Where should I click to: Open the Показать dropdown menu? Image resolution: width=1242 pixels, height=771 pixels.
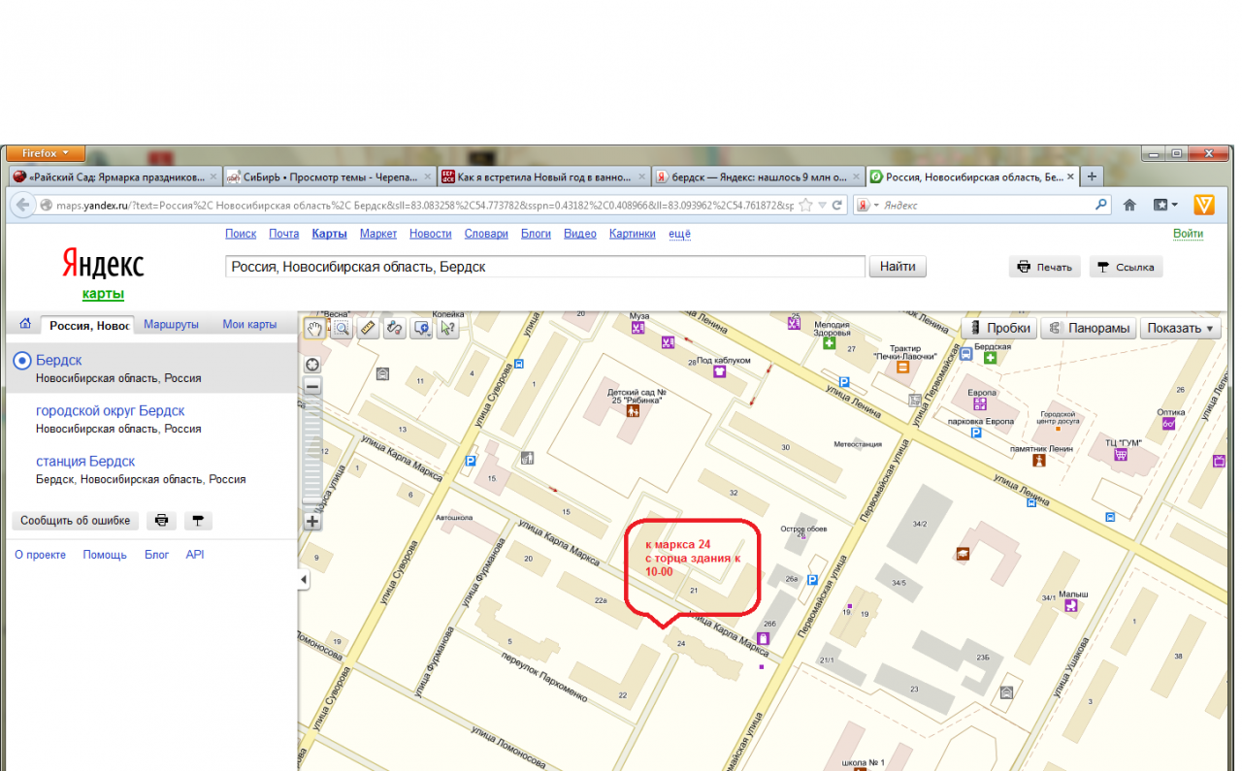(1180, 329)
